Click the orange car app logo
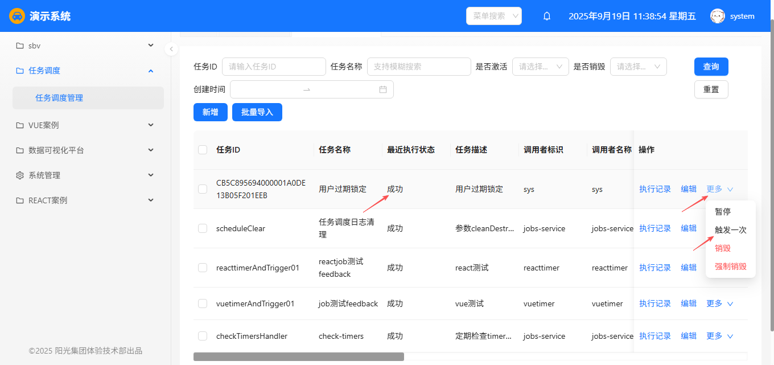 (x=17, y=16)
